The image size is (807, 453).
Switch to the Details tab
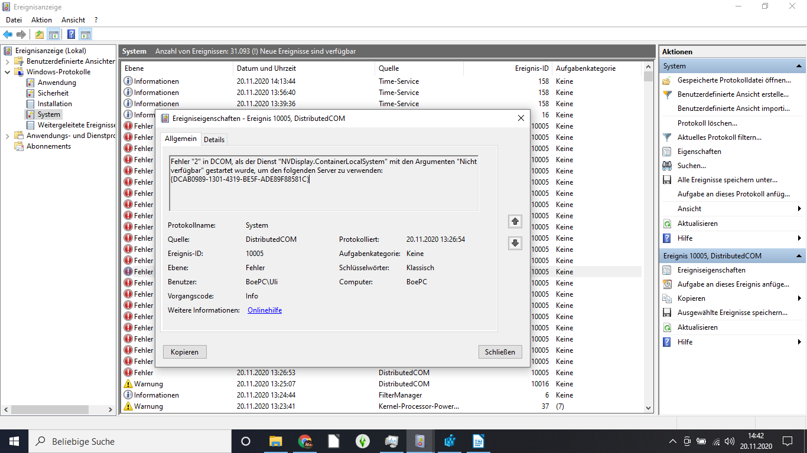[214, 140]
